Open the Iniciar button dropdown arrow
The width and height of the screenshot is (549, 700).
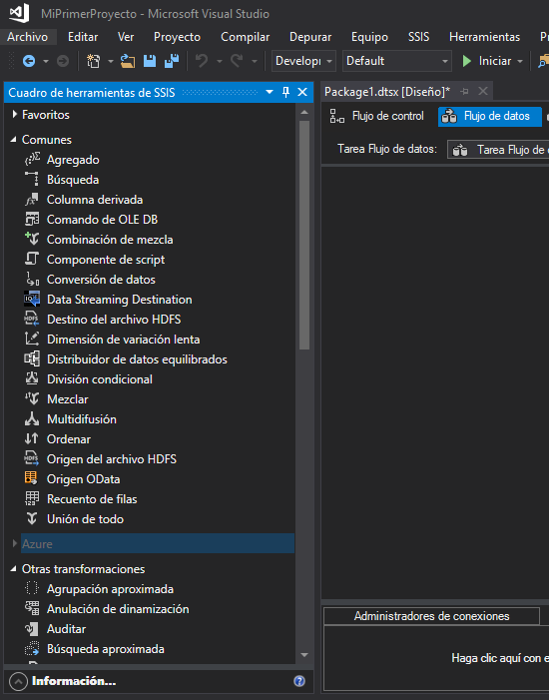(x=520, y=61)
